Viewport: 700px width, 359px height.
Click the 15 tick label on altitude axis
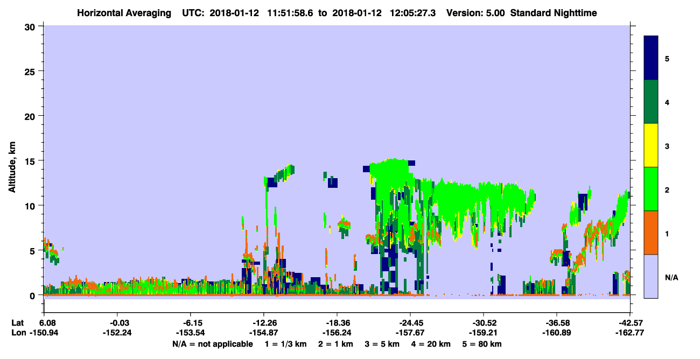[x=31, y=160]
